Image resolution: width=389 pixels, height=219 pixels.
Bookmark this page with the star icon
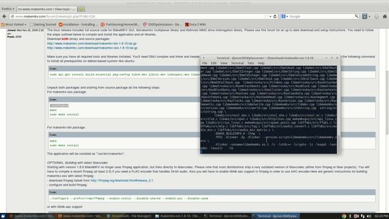pos(266,16)
